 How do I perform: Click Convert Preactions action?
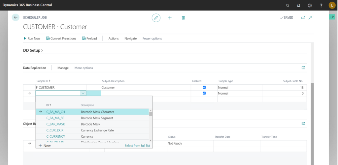(x=61, y=39)
